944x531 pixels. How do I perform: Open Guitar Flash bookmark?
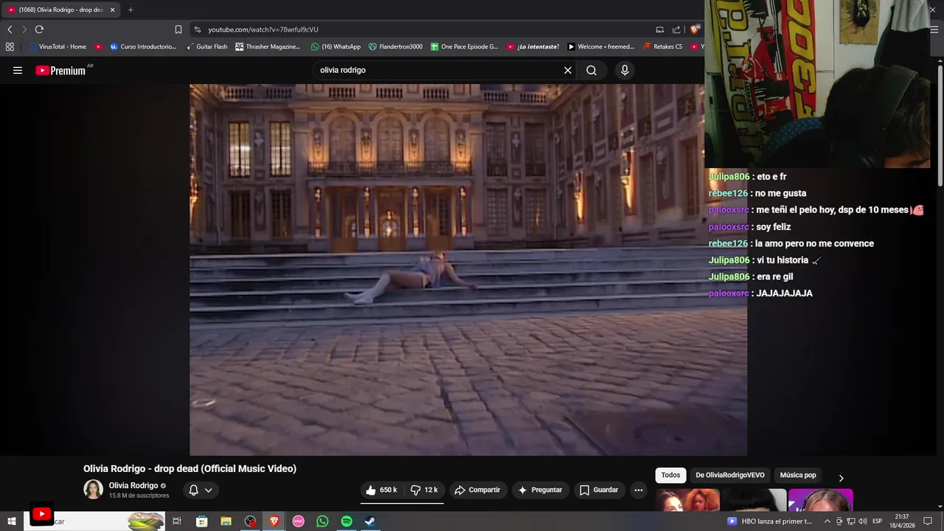206,46
